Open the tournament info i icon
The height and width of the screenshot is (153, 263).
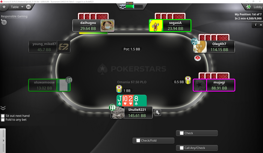point(255,25)
